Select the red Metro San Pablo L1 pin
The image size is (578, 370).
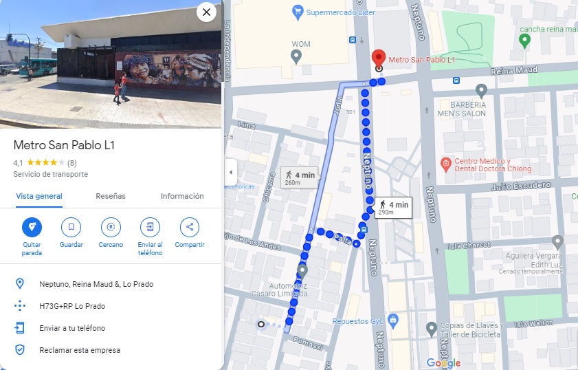[x=379, y=59]
